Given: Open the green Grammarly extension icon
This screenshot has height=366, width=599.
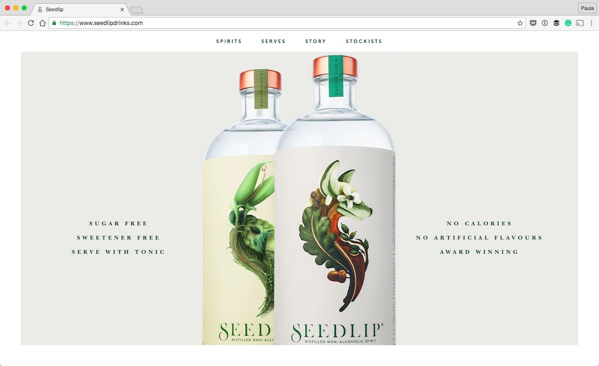Looking at the screenshot, I should click(568, 23).
